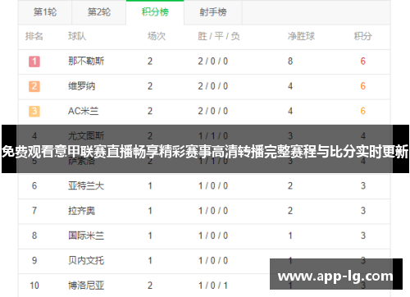The width and height of the screenshot is (410, 297).
Task: Click 国际米兰's matches played 1
Action: [x=150, y=235]
